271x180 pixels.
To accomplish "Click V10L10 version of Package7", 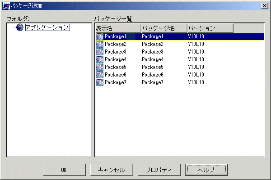I will click(x=196, y=82).
